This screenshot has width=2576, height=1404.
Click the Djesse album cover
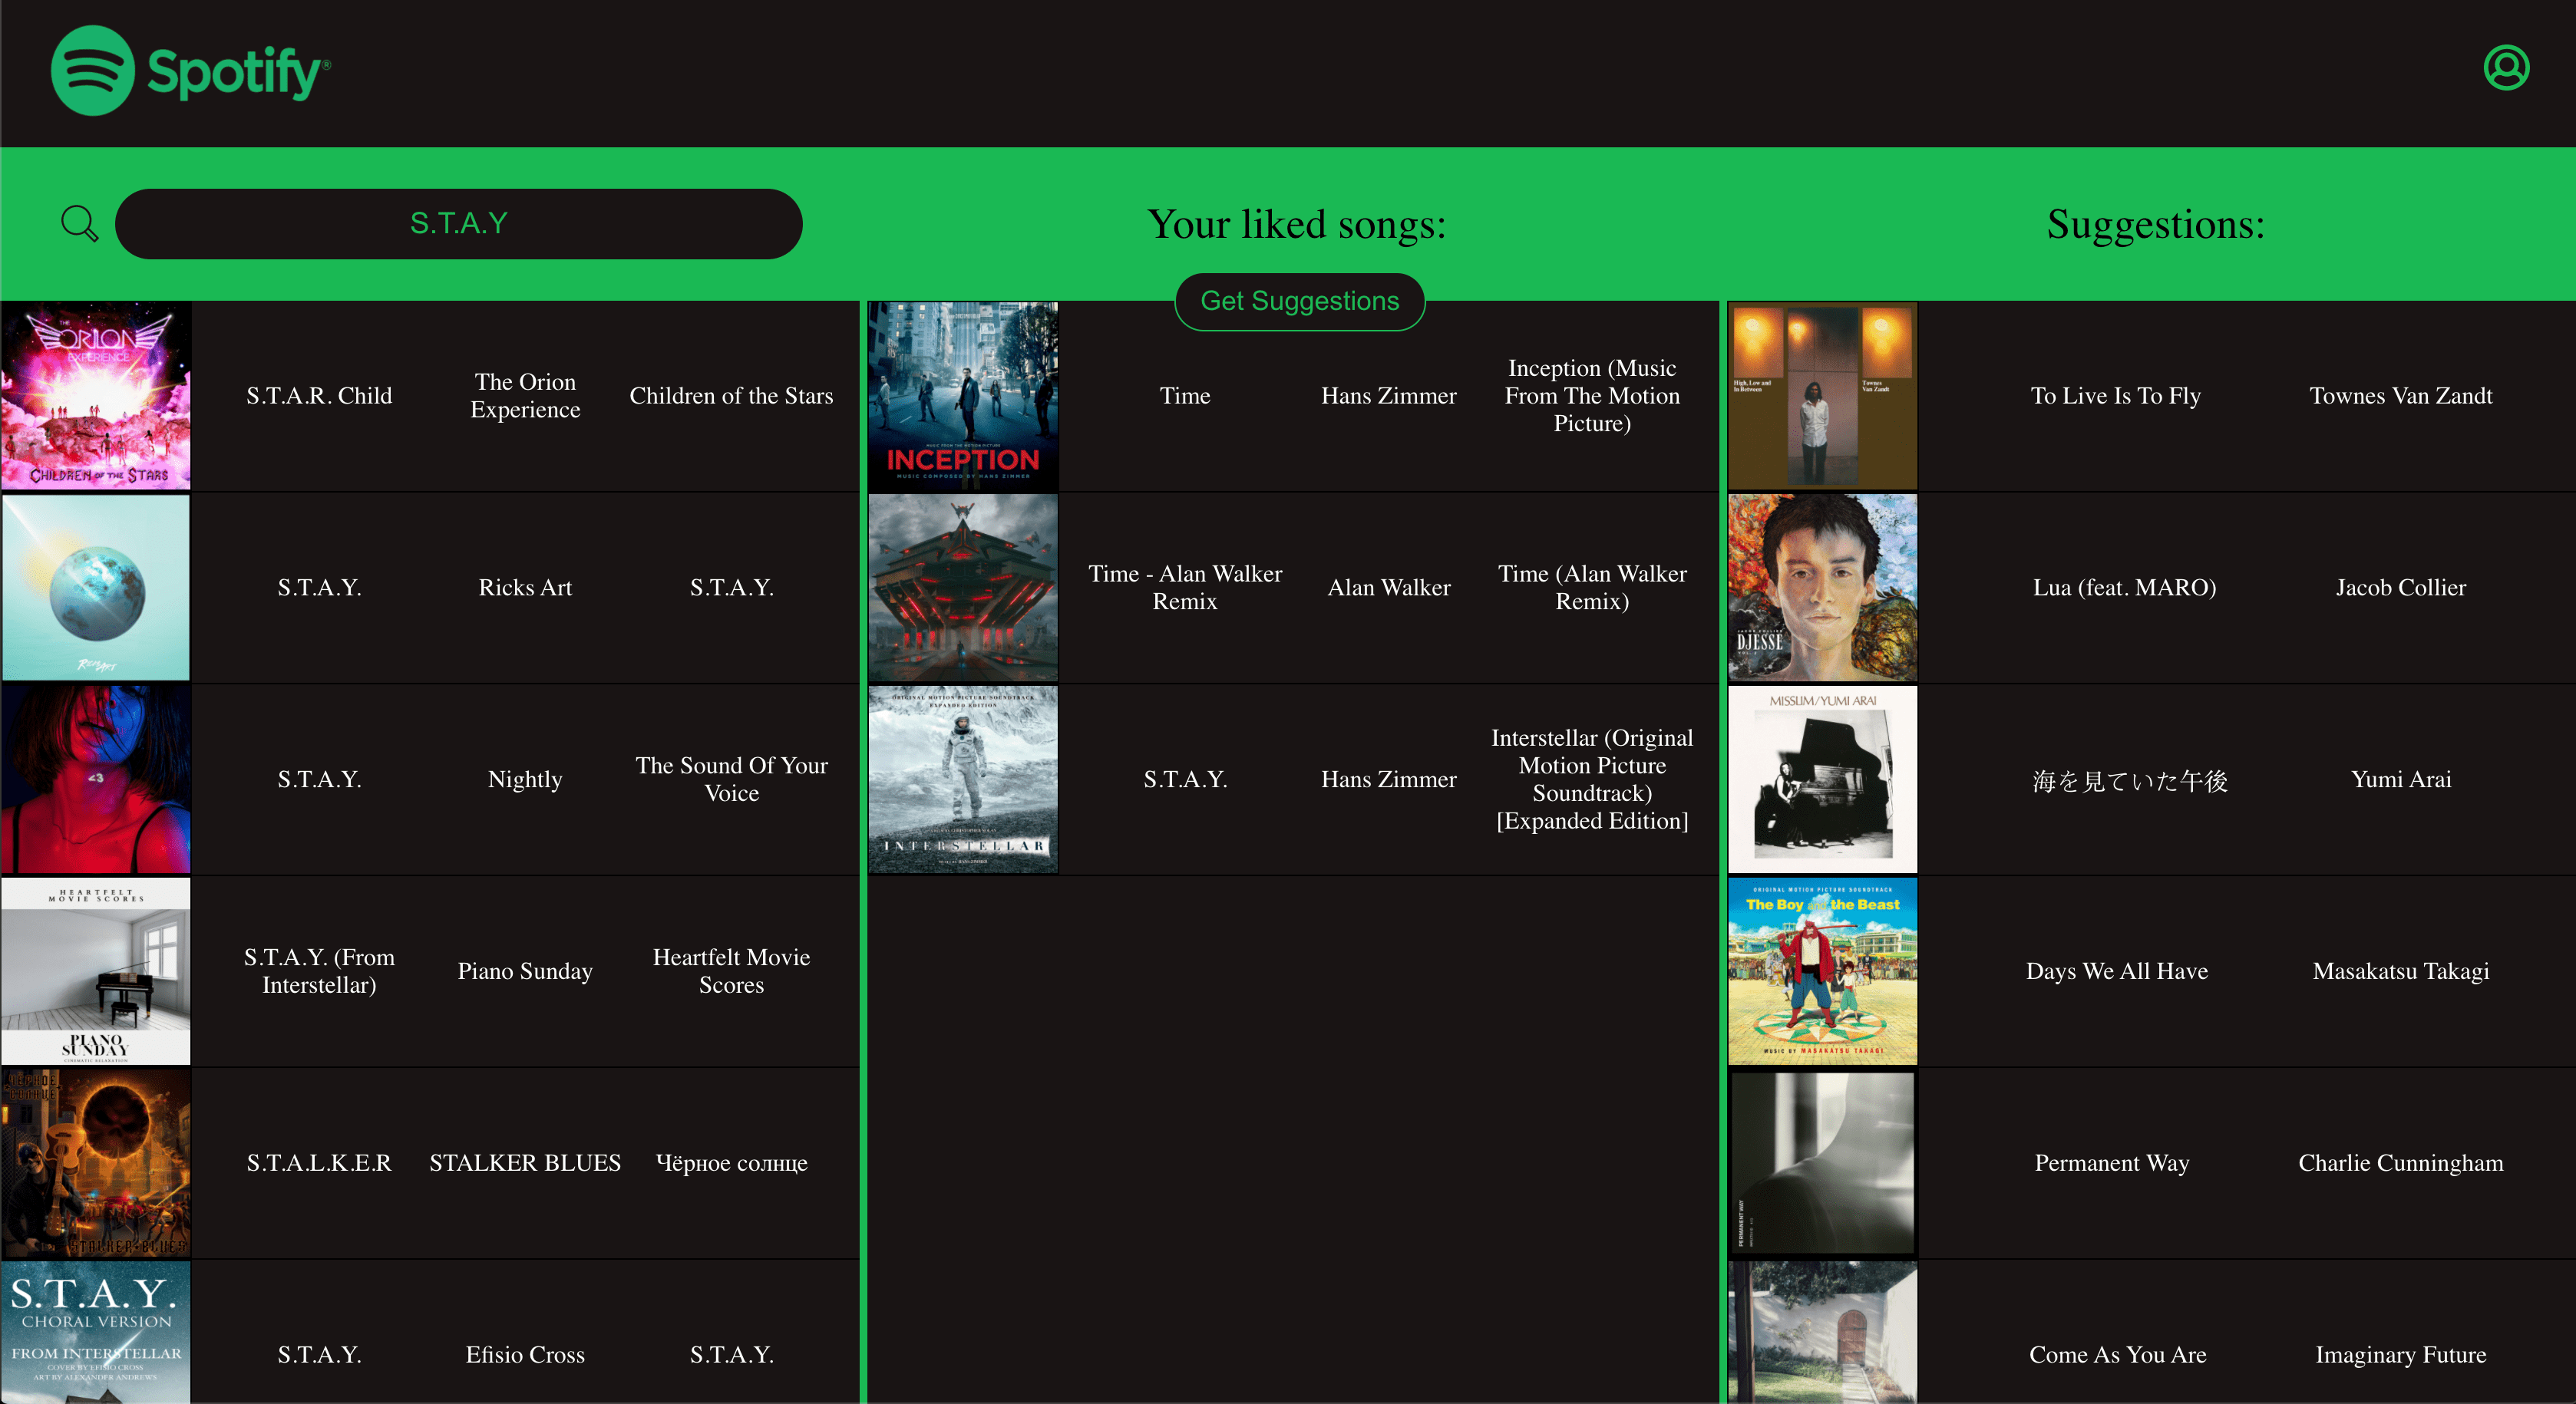tap(1823, 588)
